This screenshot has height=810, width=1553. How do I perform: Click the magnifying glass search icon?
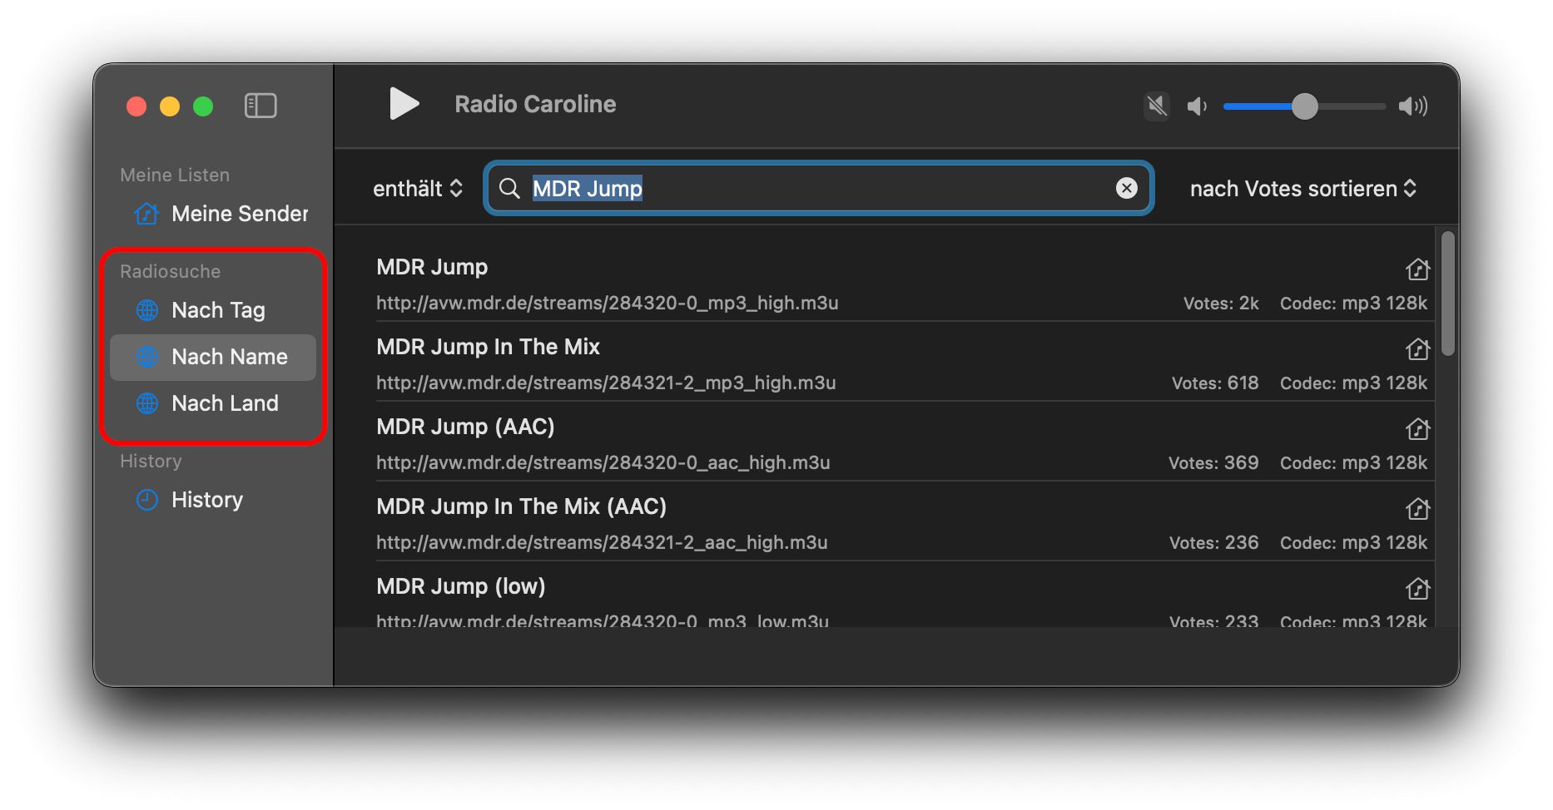click(x=509, y=189)
